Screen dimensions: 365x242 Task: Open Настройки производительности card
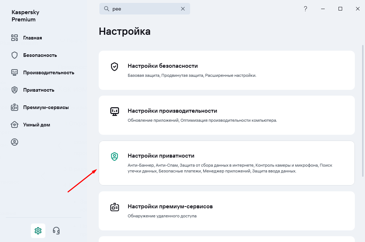point(226,115)
